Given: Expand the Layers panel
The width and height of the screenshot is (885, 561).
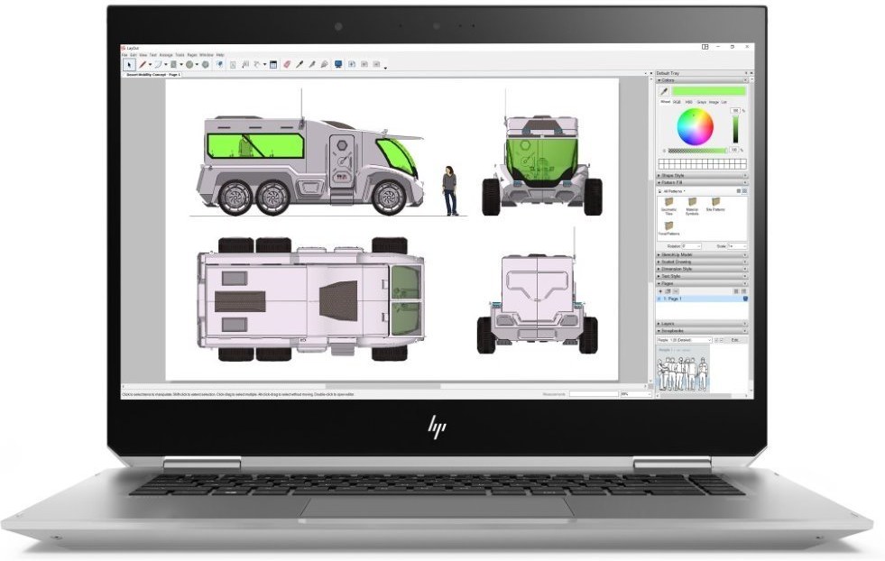Looking at the screenshot, I should point(668,323).
